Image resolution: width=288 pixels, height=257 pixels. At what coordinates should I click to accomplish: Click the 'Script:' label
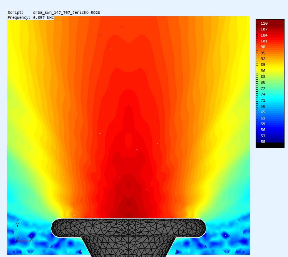[16, 12]
